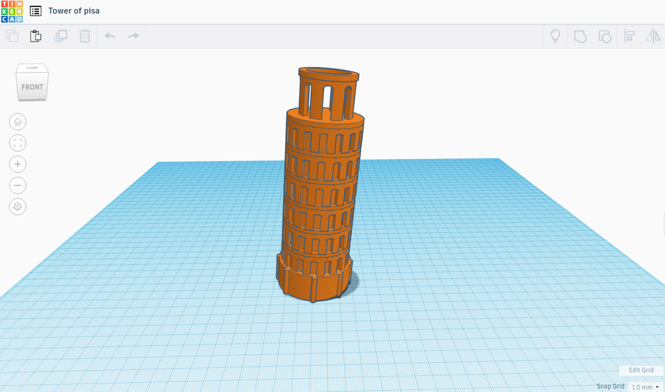Toggle the Show all light bulb icon
The height and width of the screenshot is (392, 665).
(555, 36)
